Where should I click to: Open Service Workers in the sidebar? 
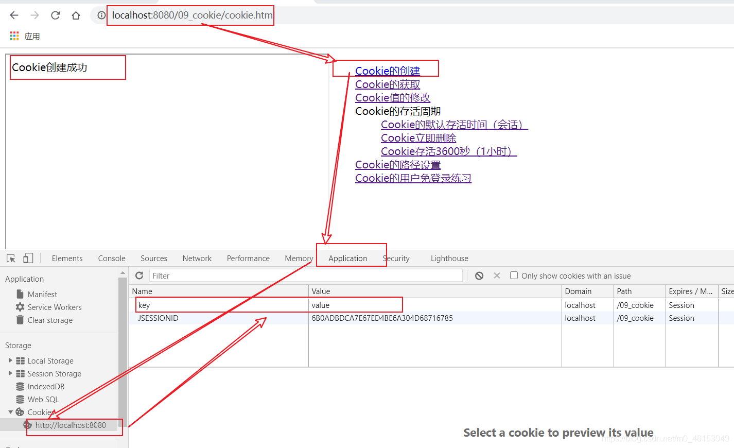click(55, 307)
